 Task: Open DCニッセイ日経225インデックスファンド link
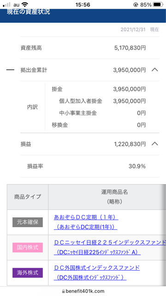110,247
